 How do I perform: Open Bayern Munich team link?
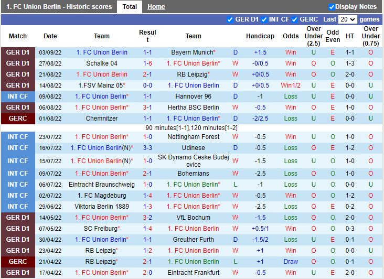pos(193,52)
